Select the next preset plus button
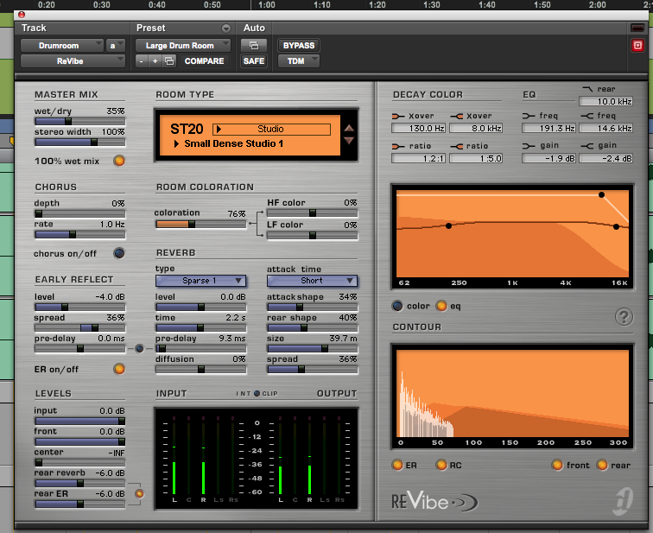Image resolution: width=653 pixels, height=533 pixels. tap(155, 61)
